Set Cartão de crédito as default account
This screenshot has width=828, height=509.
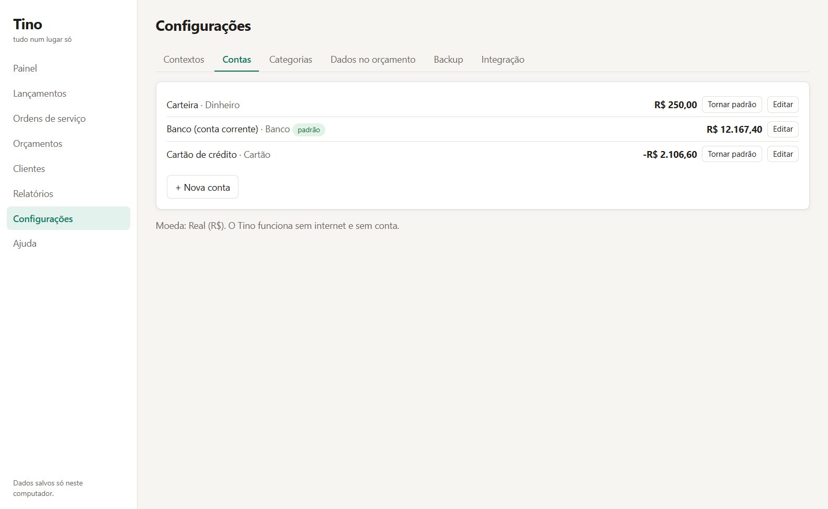[x=732, y=154]
